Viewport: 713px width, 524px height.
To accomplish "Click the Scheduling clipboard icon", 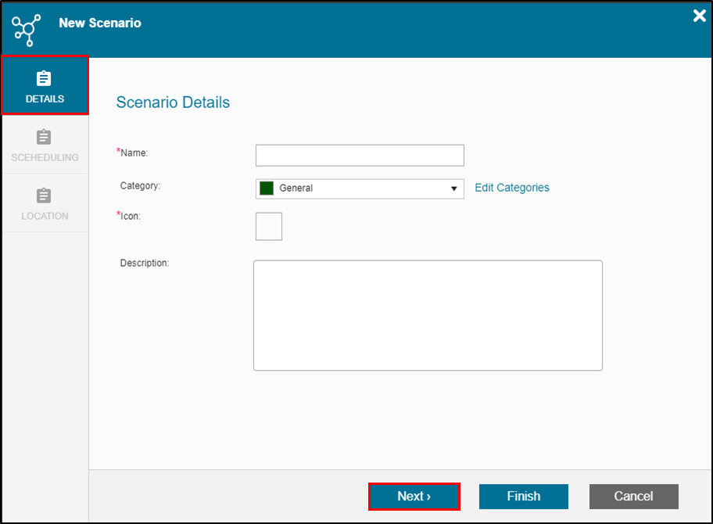I will [45, 138].
